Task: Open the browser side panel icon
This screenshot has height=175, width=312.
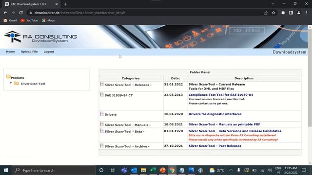Action: click(x=291, y=13)
